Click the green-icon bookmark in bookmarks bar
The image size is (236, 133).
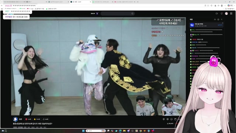pos(51,9)
